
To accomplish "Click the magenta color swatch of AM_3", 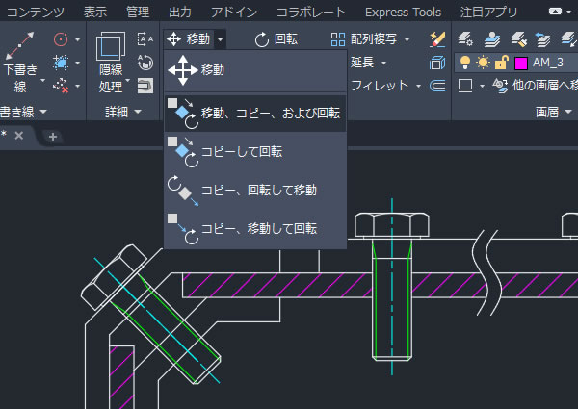I will coord(521,64).
